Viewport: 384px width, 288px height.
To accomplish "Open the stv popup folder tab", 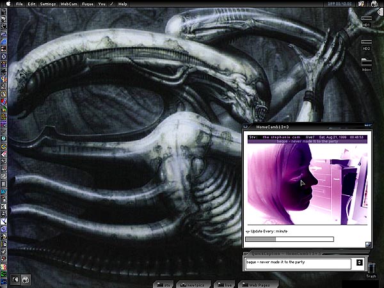I will pyautogui.click(x=165, y=284).
